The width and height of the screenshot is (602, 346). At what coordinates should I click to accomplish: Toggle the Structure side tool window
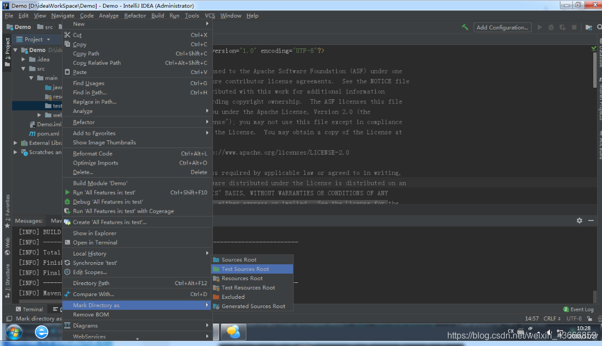[x=7, y=280]
